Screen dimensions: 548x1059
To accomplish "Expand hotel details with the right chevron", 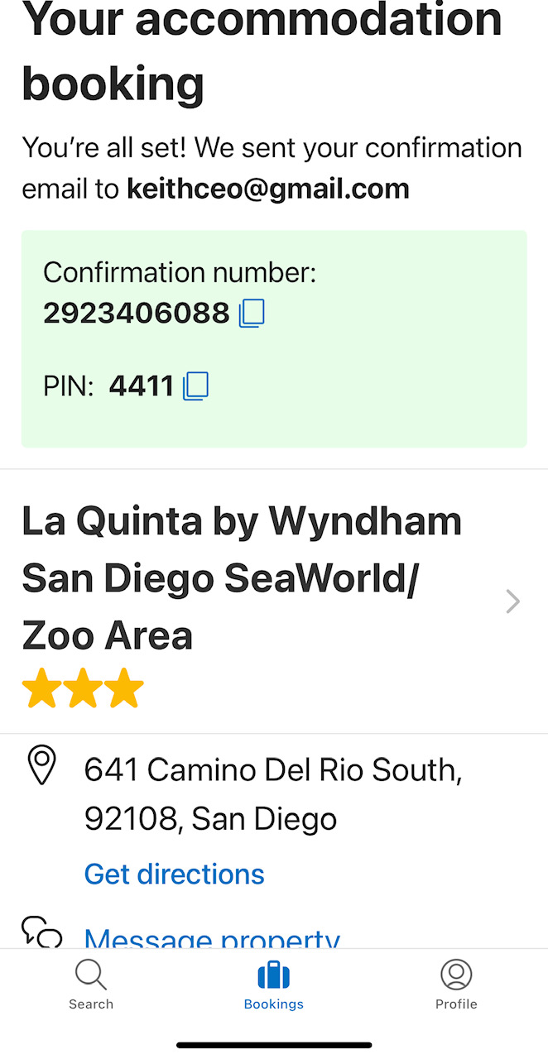I will click(x=512, y=601).
